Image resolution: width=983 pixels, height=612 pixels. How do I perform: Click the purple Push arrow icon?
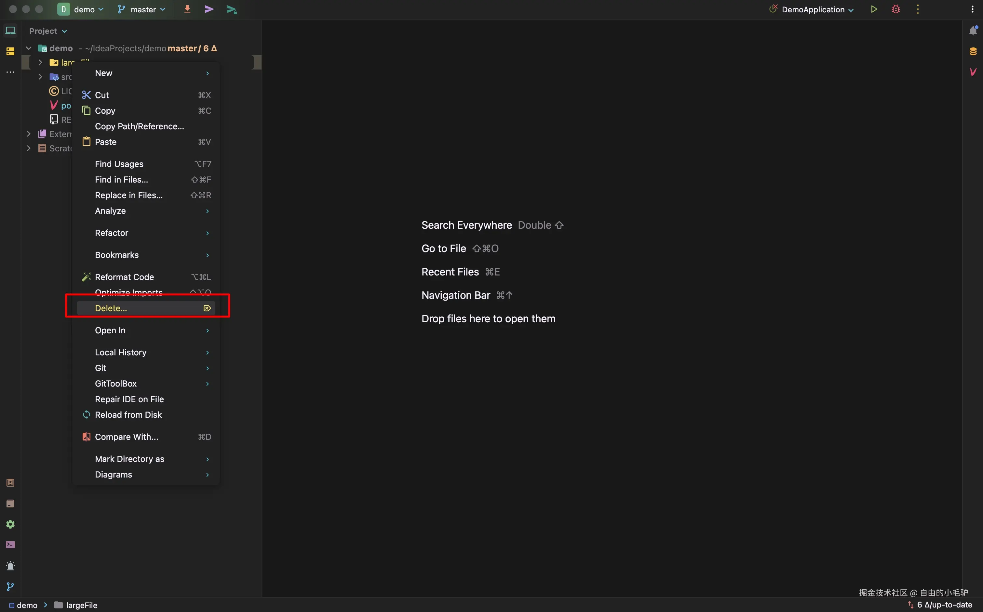click(x=209, y=9)
